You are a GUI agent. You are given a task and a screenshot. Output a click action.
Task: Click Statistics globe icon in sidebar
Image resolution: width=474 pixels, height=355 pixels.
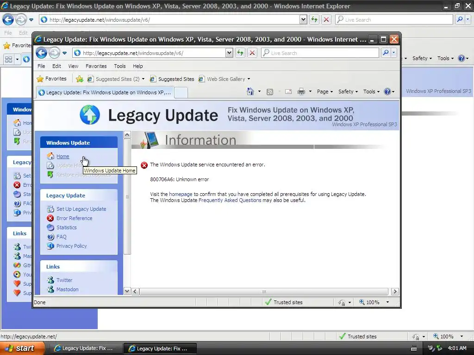click(x=50, y=227)
